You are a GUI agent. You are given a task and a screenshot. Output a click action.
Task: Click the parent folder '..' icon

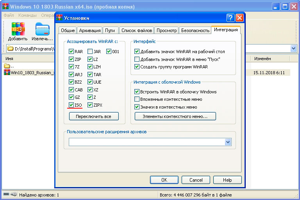point(7,66)
